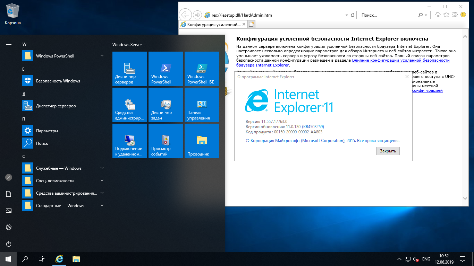
Task: Click the letter Б app list header
Action: pyautogui.click(x=24, y=69)
